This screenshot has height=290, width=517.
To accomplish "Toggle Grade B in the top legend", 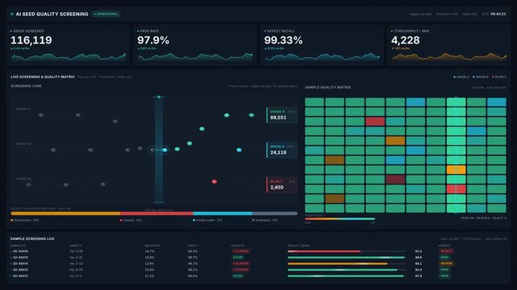I will click(x=481, y=77).
